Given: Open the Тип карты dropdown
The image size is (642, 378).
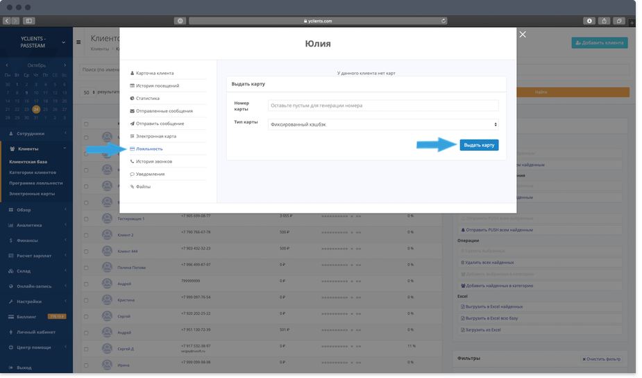Looking at the screenshot, I should pyautogui.click(x=383, y=124).
